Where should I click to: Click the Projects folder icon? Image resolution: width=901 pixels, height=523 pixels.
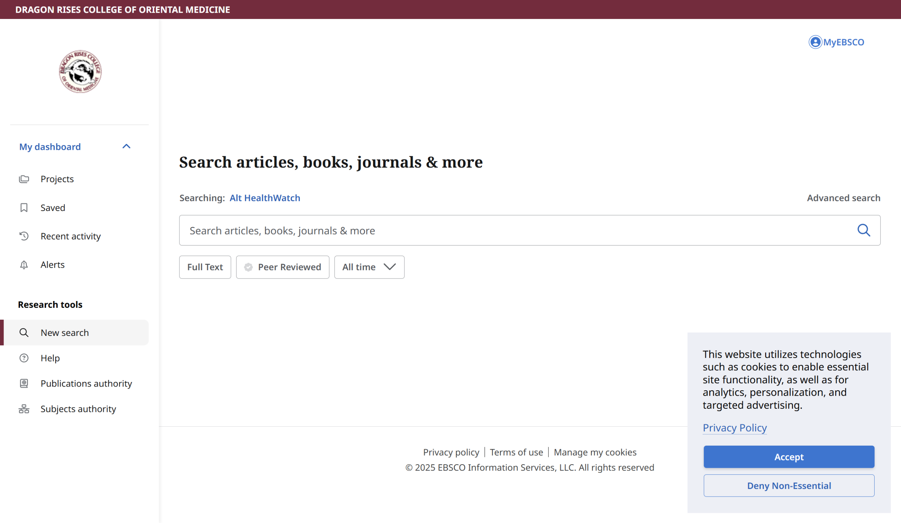(24, 179)
